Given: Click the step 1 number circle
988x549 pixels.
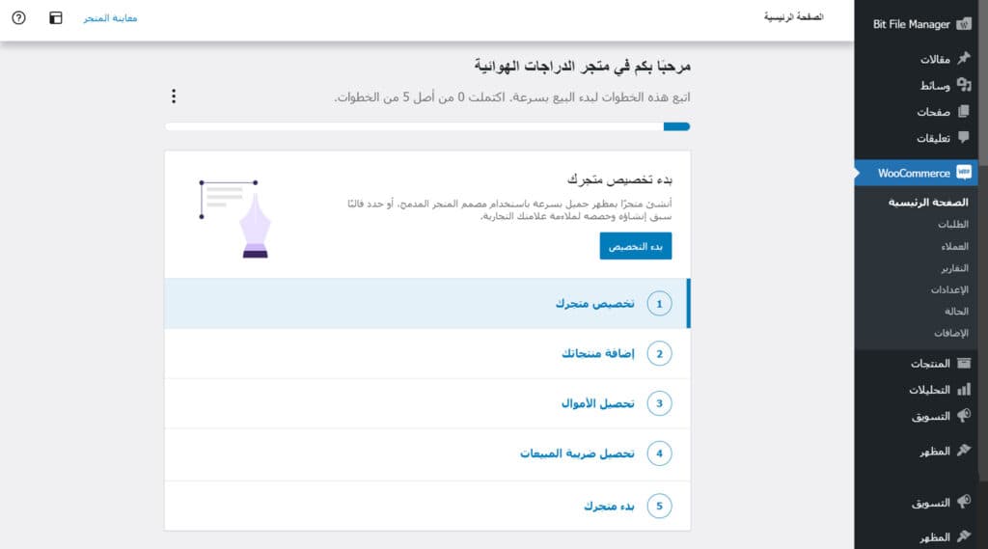Looking at the screenshot, I should point(659,304).
